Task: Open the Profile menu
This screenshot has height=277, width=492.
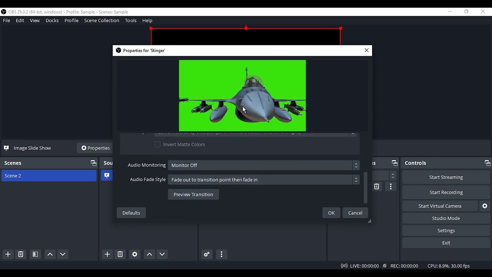Action: [71, 21]
